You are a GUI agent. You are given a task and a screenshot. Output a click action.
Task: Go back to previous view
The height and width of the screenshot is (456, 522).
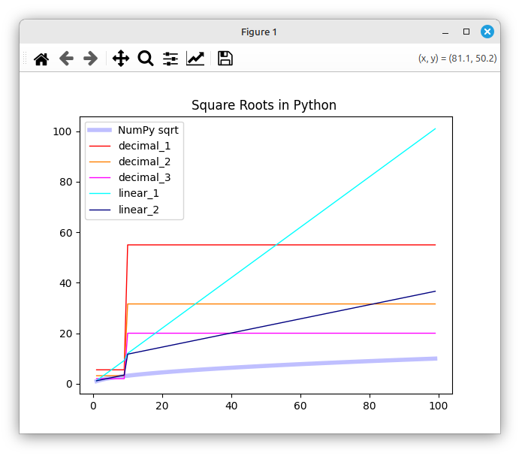point(66,59)
